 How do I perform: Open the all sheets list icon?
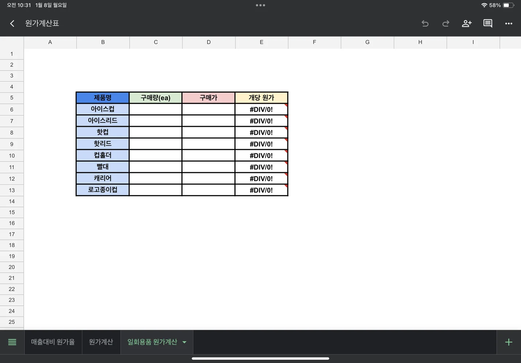12,342
